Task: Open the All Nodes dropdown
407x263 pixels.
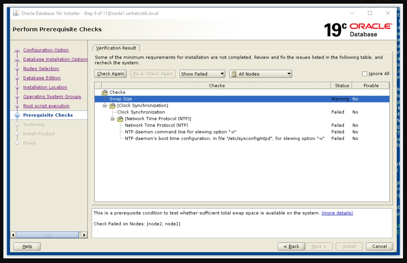Action: click(261, 74)
